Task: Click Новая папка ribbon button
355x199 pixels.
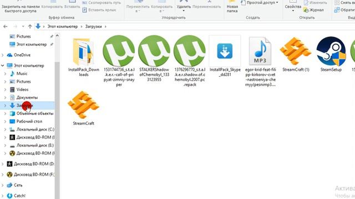Action: coord(232,7)
